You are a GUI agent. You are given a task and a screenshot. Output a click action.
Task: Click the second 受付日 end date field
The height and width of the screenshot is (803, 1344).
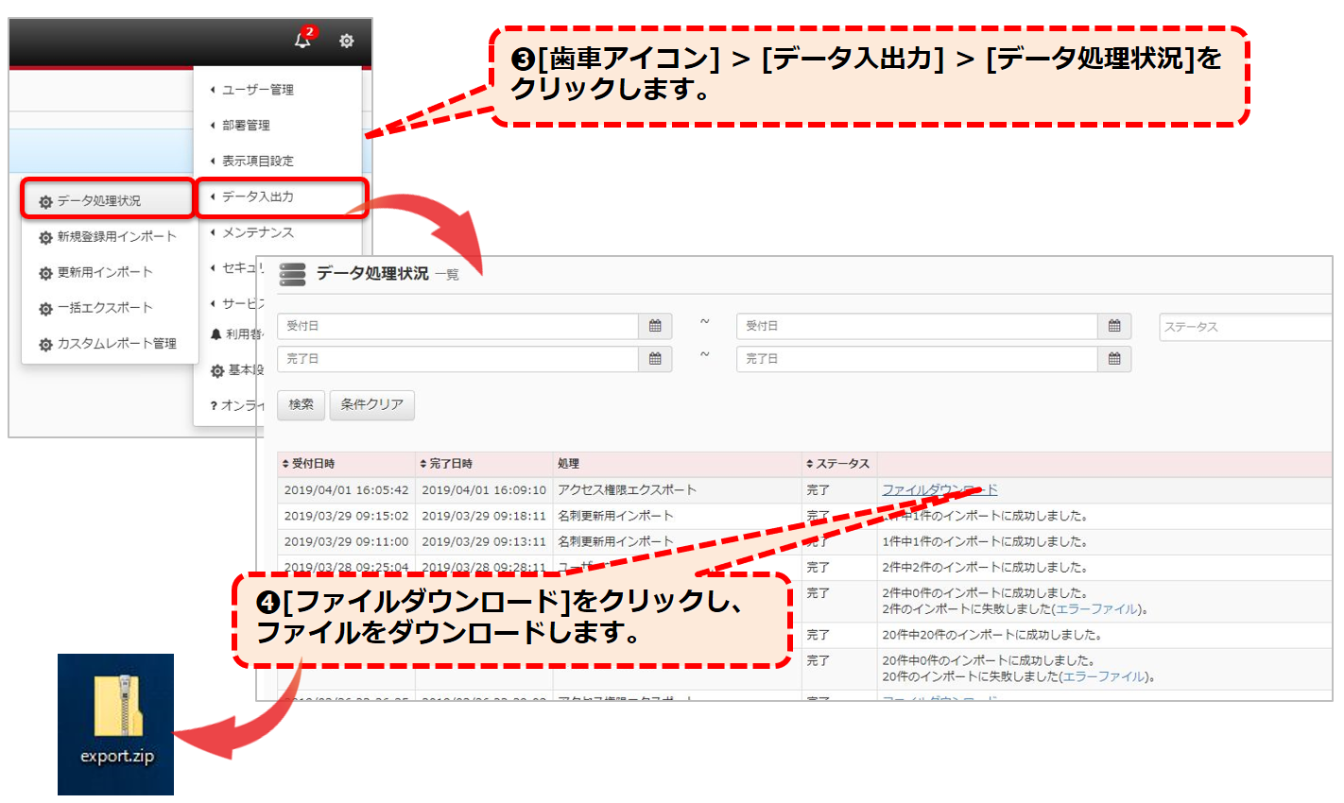[x=917, y=326]
